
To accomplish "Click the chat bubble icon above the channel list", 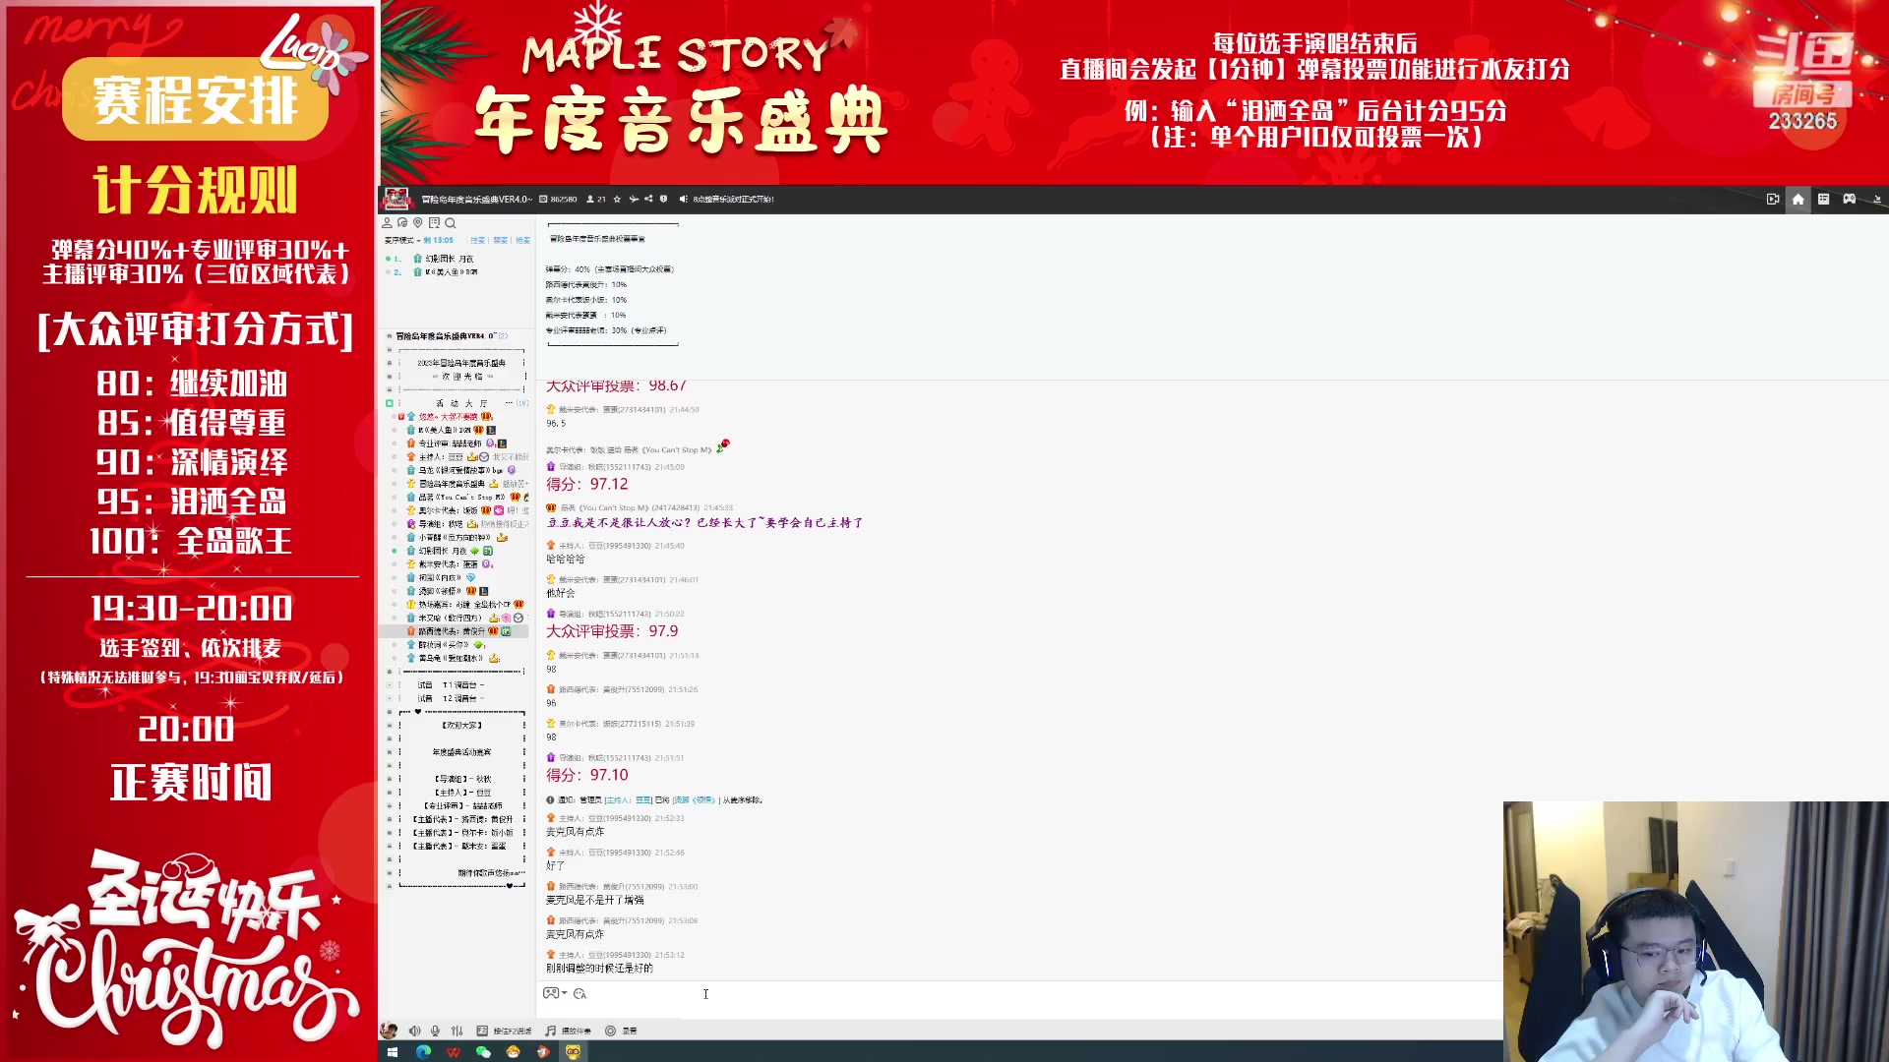I will (x=402, y=223).
